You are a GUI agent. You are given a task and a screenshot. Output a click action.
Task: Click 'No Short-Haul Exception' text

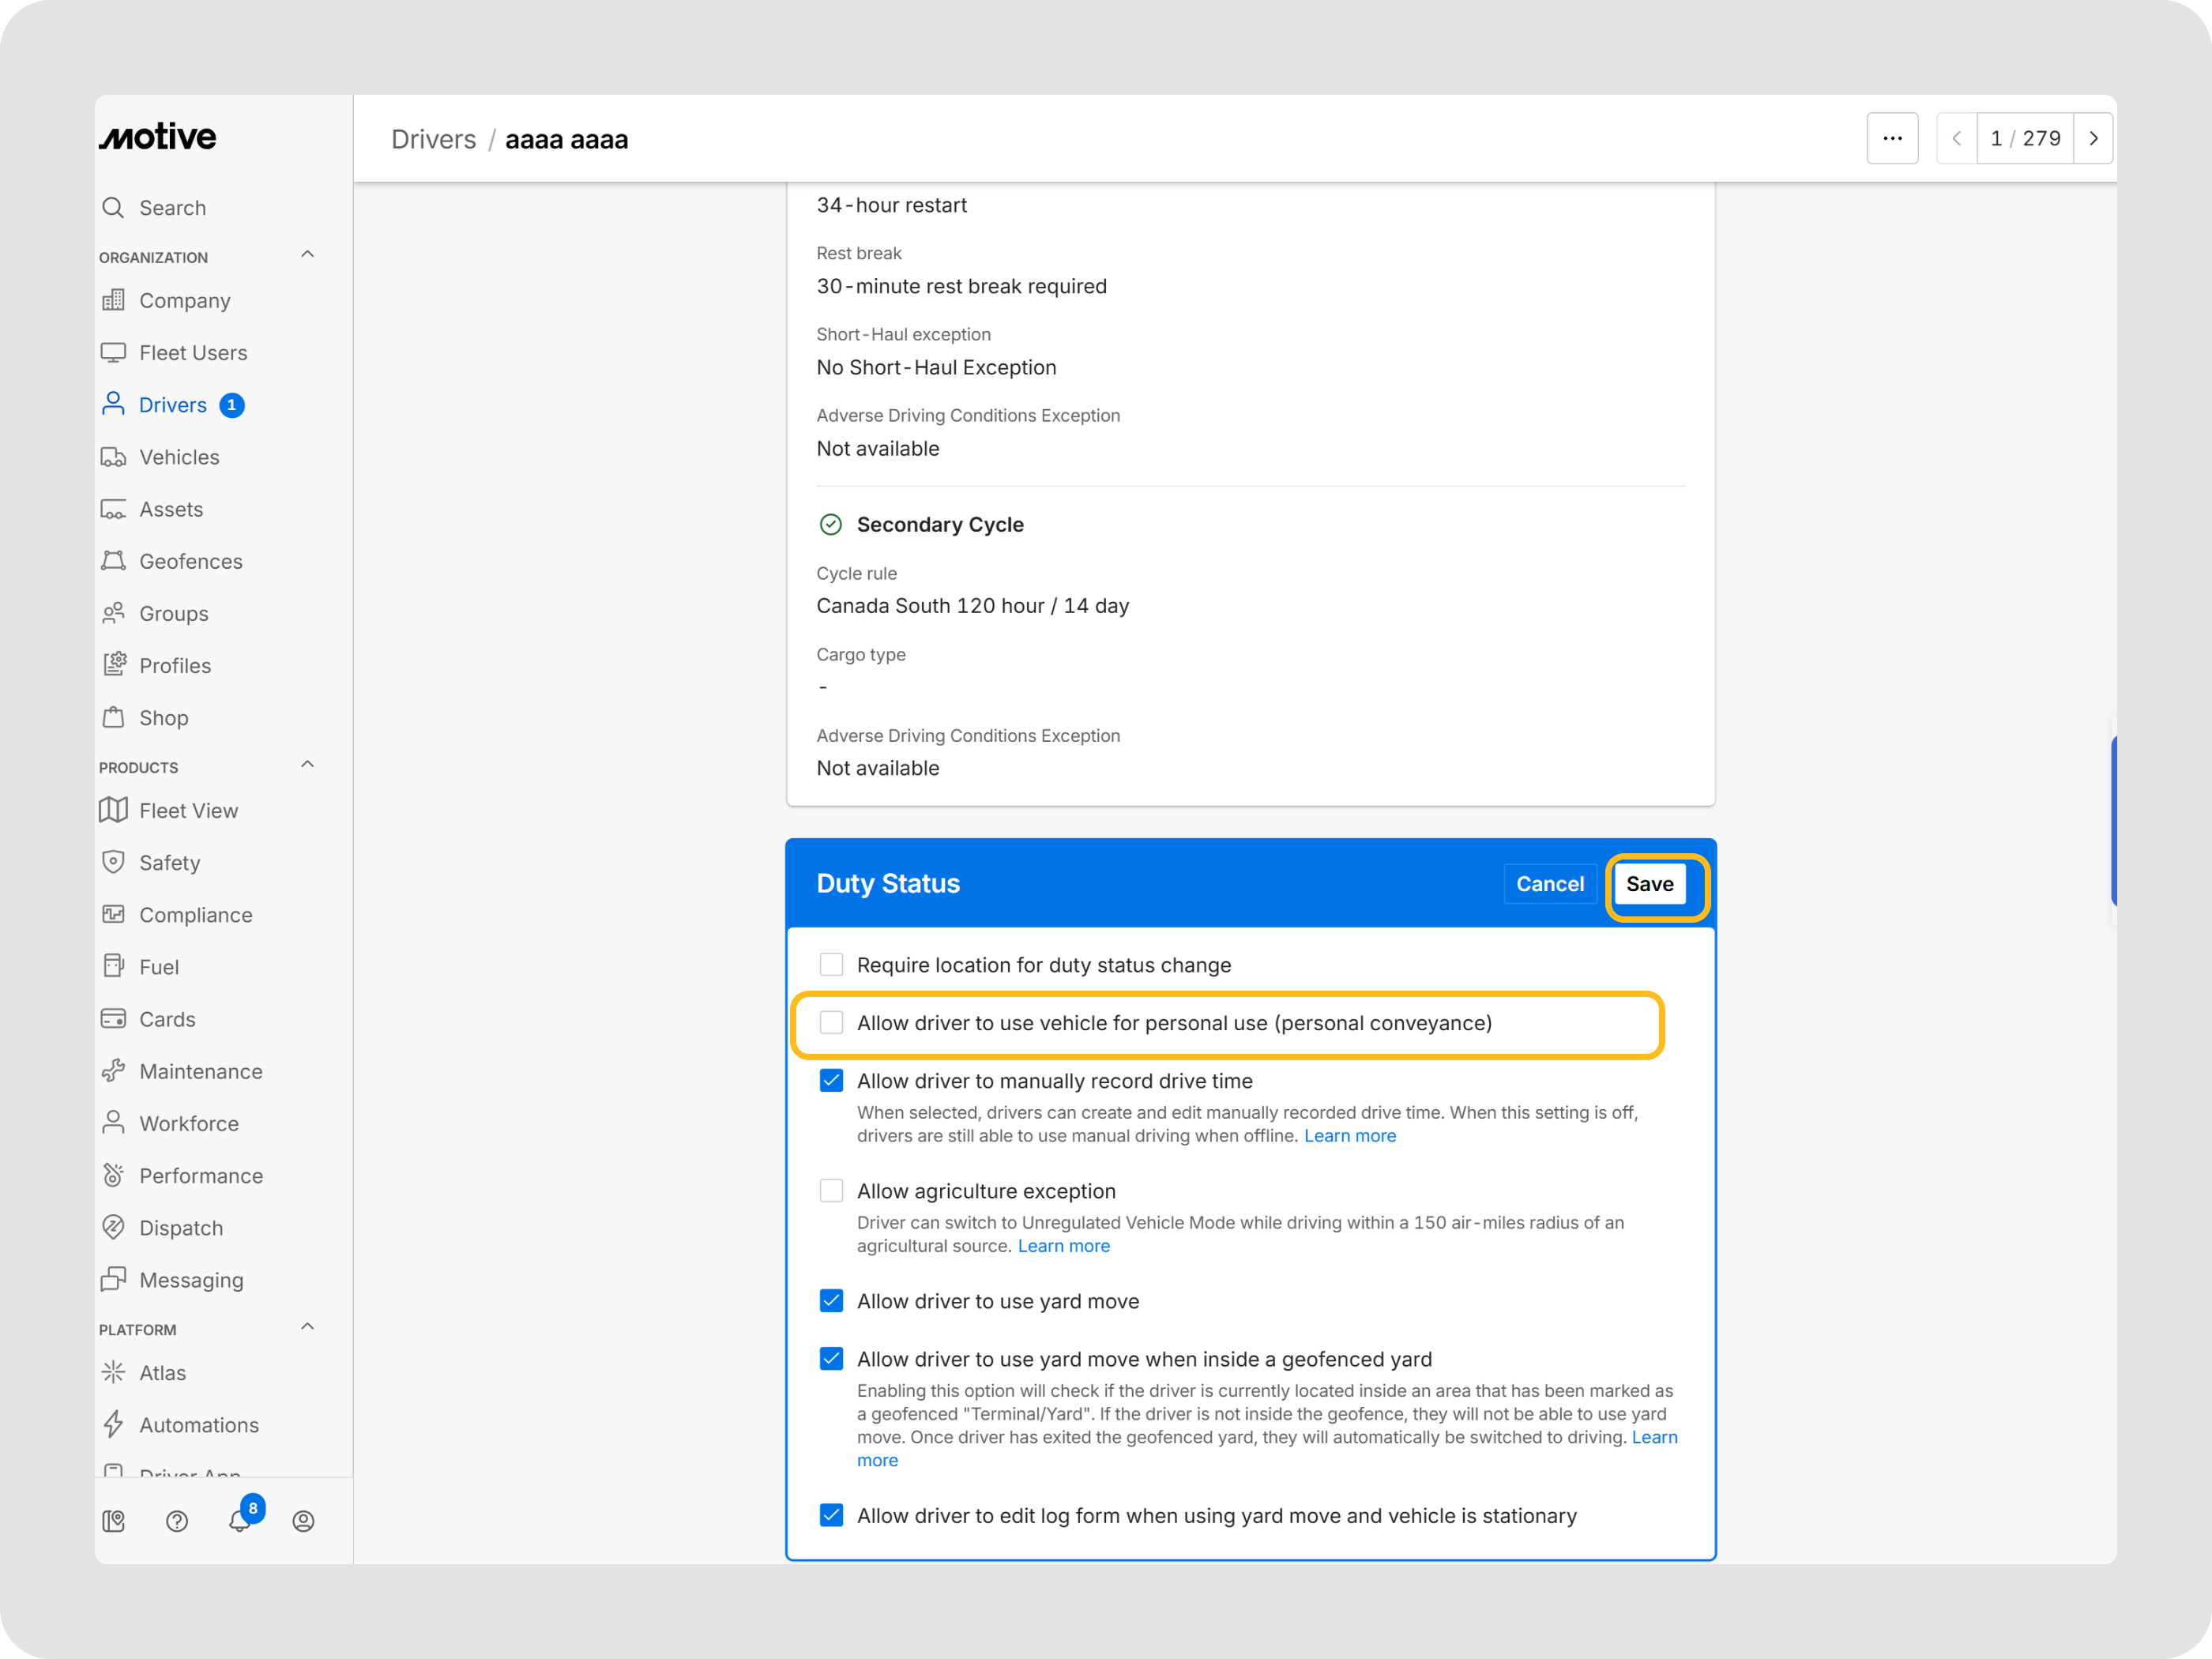point(937,367)
